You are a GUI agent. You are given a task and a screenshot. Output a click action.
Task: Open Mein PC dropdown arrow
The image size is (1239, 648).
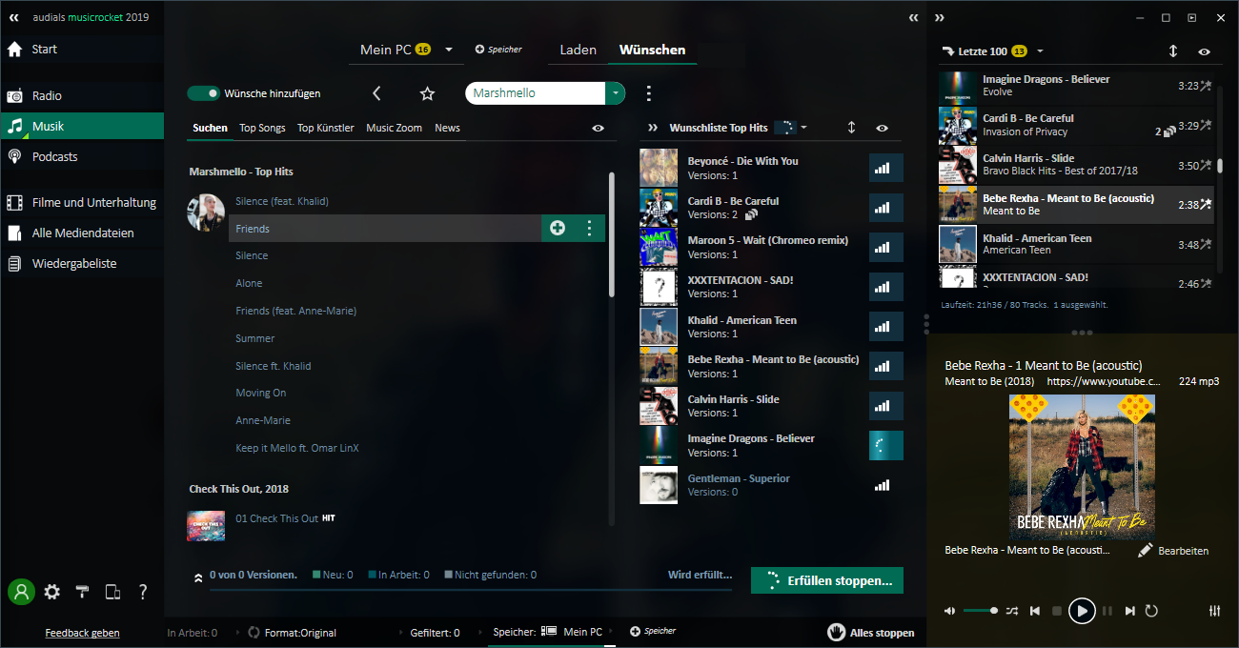point(449,51)
